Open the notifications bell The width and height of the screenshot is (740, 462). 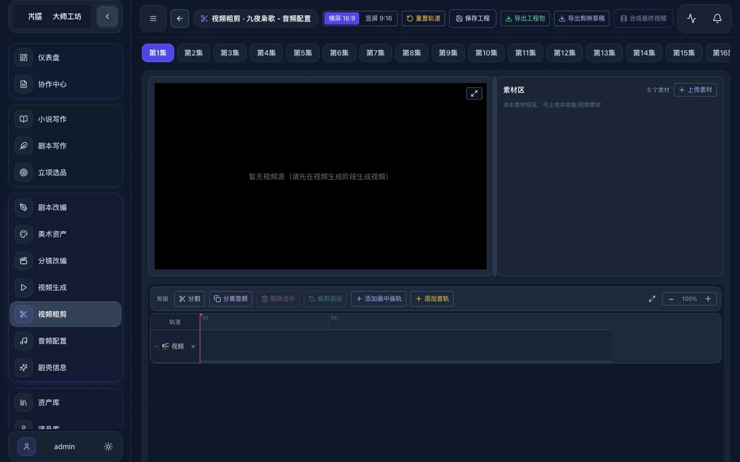[x=717, y=18]
